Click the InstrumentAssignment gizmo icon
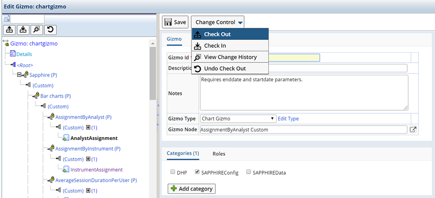This screenshot has height=198, width=435. coord(66,169)
